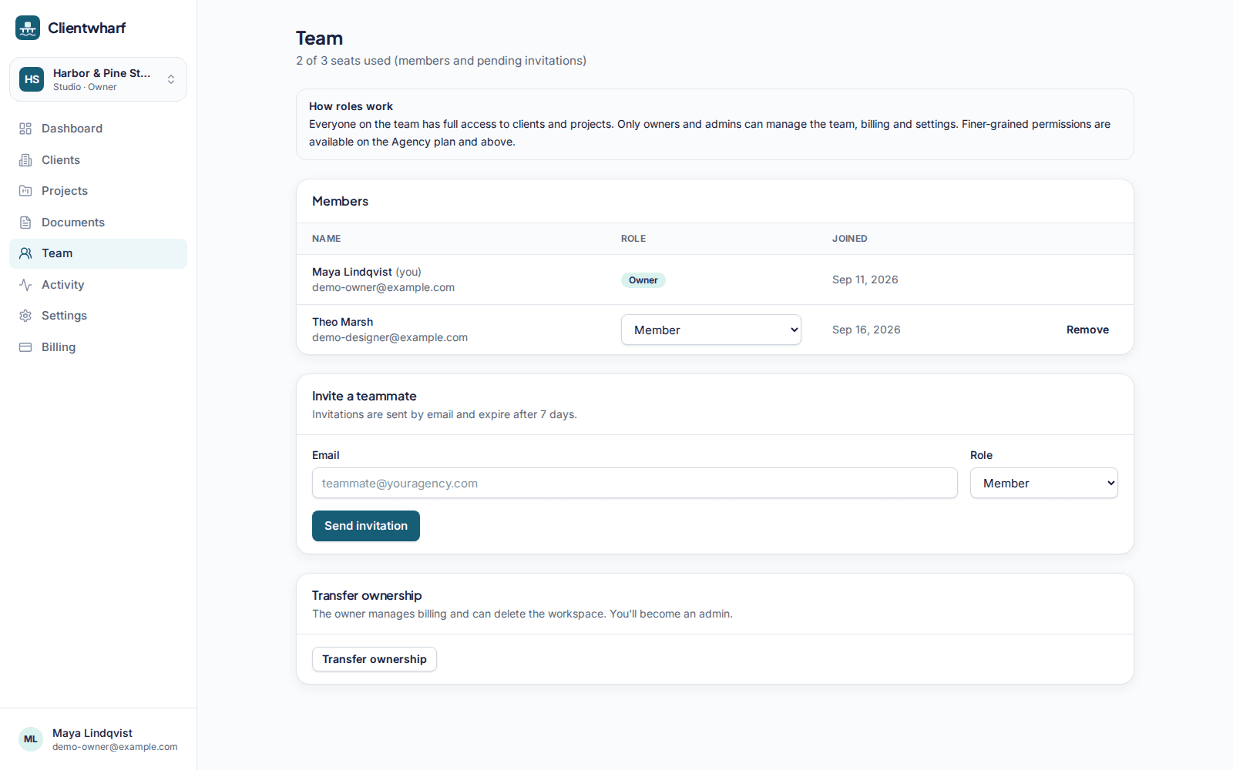The width and height of the screenshot is (1233, 770).
Task: Click the "Sep 16, 2026" joined date
Action: pyautogui.click(x=866, y=330)
